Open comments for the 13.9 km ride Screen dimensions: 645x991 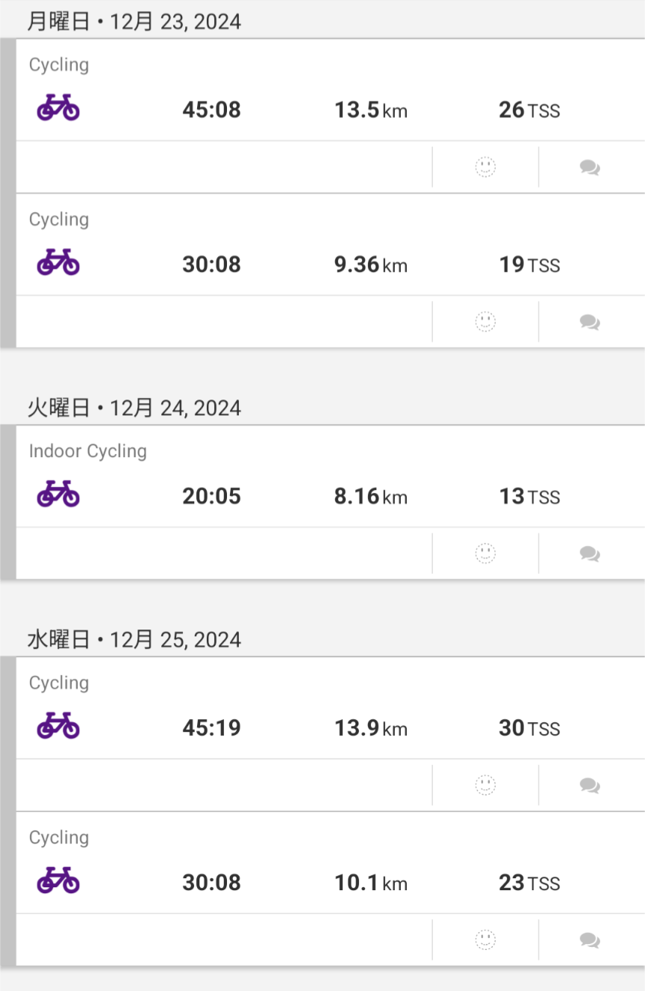click(x=590, y=785)
